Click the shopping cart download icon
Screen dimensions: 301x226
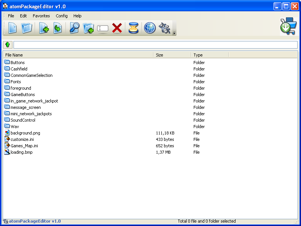[x=288, y=26]
